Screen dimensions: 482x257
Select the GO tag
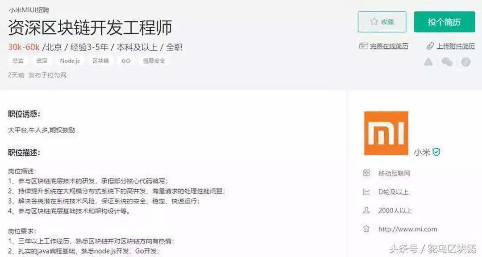(126, 61)
